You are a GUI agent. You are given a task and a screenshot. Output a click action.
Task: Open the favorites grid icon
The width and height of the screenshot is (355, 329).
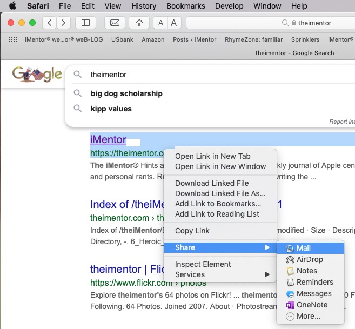[13, 39]
